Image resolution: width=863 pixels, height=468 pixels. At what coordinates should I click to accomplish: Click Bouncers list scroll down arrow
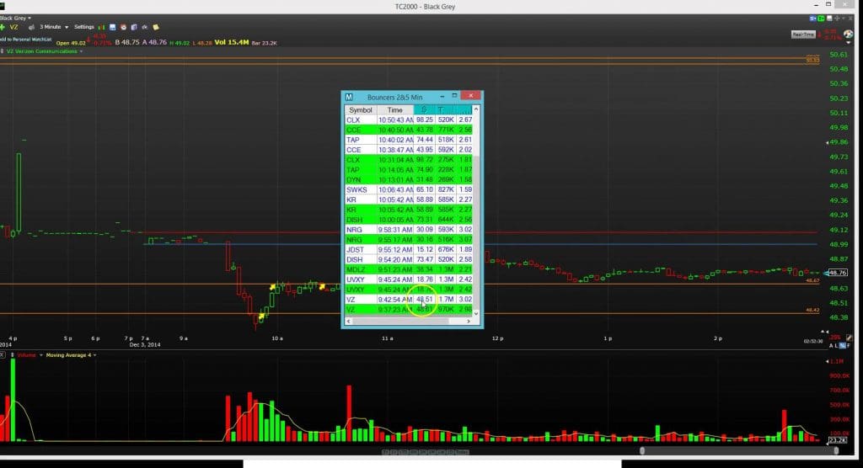pyautogui.click(x=476, y=313)
